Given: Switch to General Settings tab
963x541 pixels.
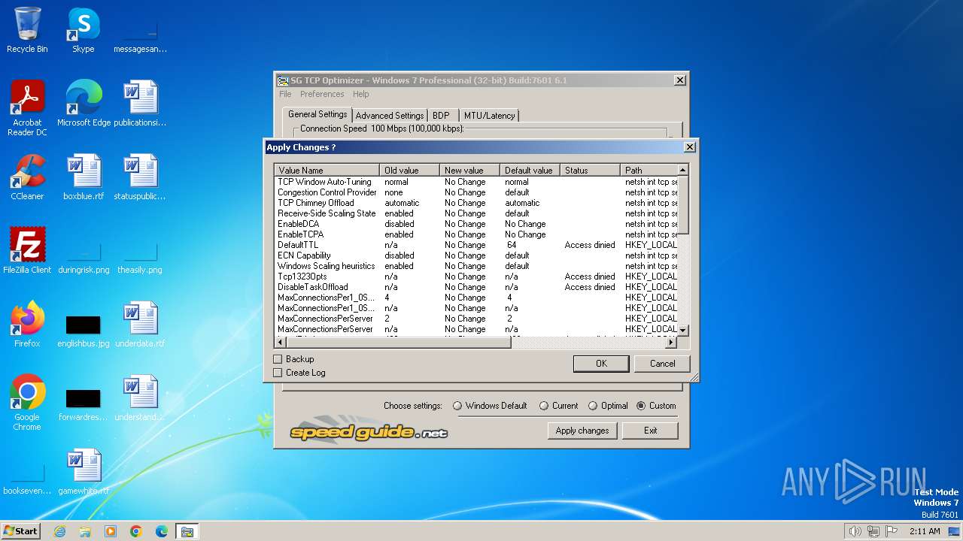Looking at the screenshot, I should click(317, 114).
